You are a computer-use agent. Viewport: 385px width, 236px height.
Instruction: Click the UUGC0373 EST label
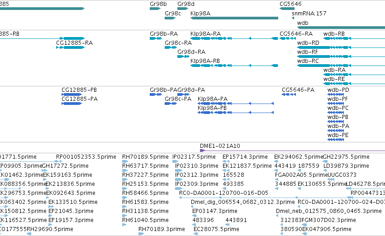point(342,175)
